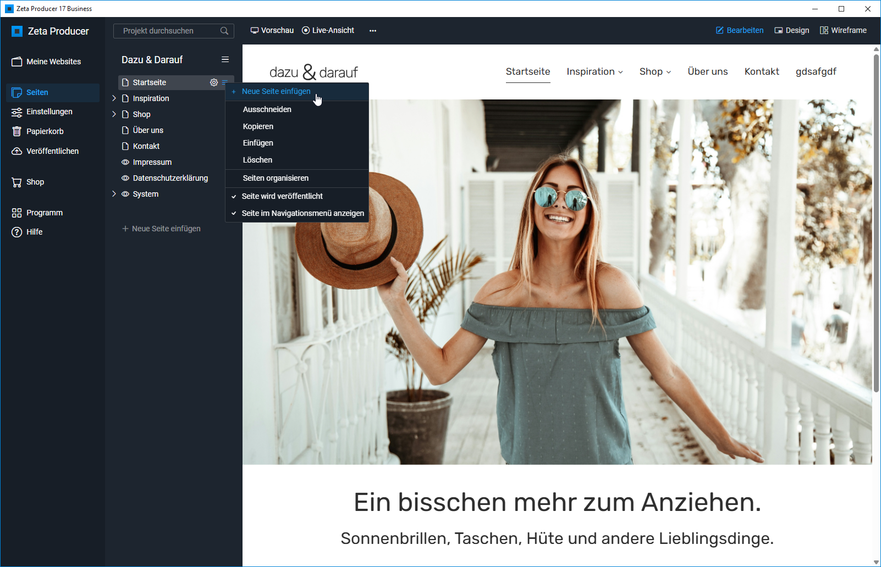
Task: Switch on the Live-Ansicht mode
Action: pyautogui.click(x=328, y=30)
